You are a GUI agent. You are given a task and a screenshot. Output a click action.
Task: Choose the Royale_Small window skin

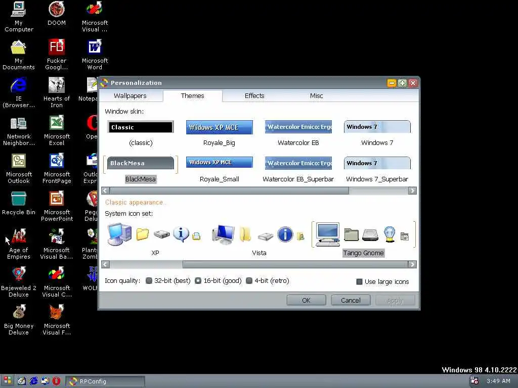coord(220,170)
